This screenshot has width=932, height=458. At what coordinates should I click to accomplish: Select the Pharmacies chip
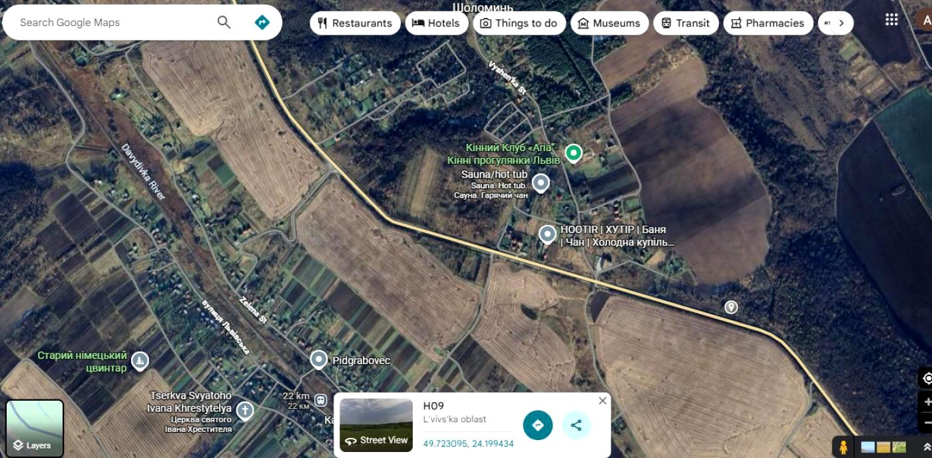click(x=768, y=23)
